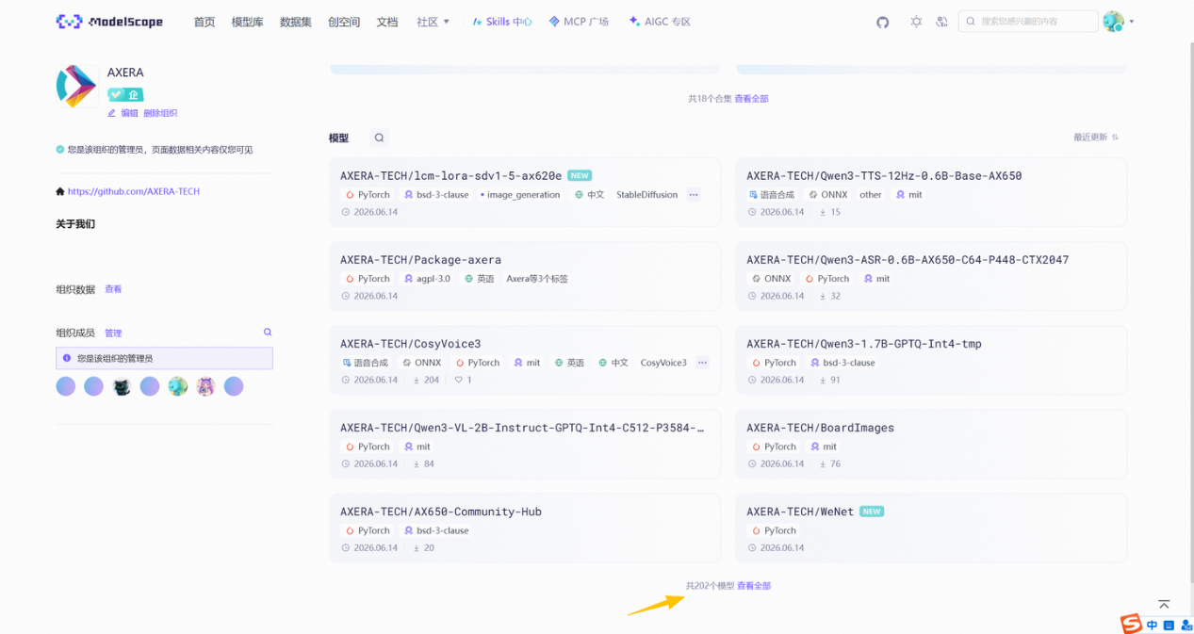
Task: Focus the top search input field
Action: pyautogui.click(x=1028, y=22)
